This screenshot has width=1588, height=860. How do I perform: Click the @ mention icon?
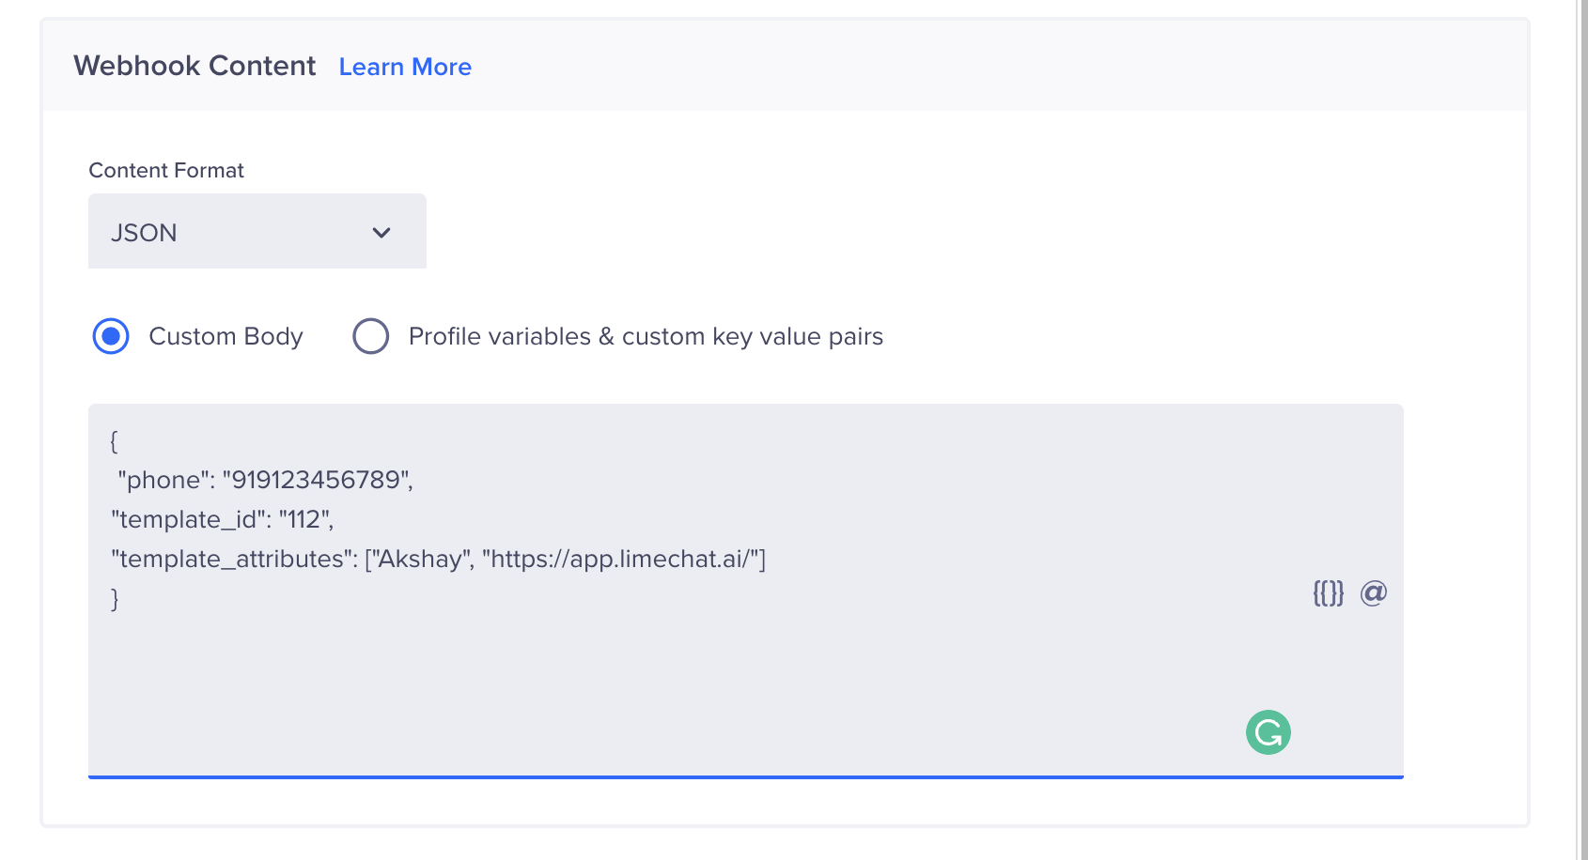coord(1374,592)
